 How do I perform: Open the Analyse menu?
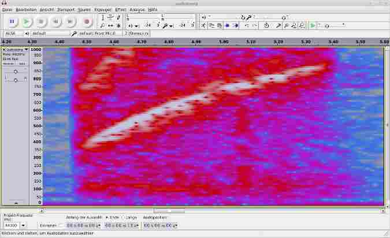pyautogui.click(x=137, y=10)
